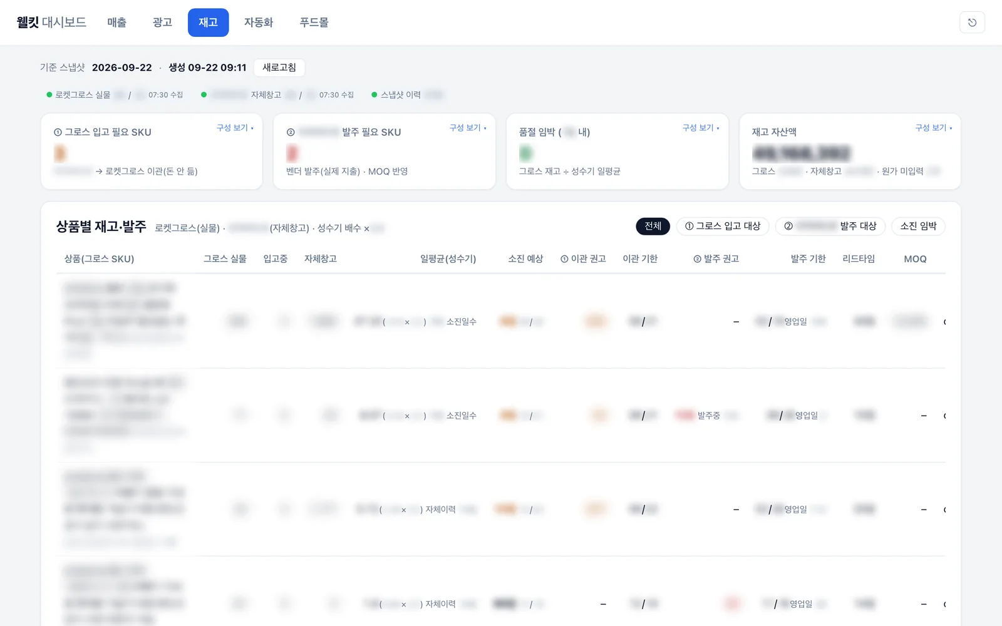Click the 자체창고 column header

tap(320, 259)
